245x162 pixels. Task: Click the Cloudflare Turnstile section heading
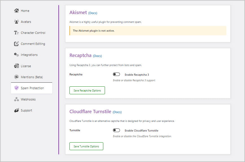click(90, 111)
